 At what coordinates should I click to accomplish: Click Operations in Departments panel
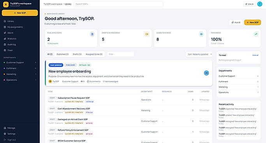pyautogui.click(x=238, y=92)
